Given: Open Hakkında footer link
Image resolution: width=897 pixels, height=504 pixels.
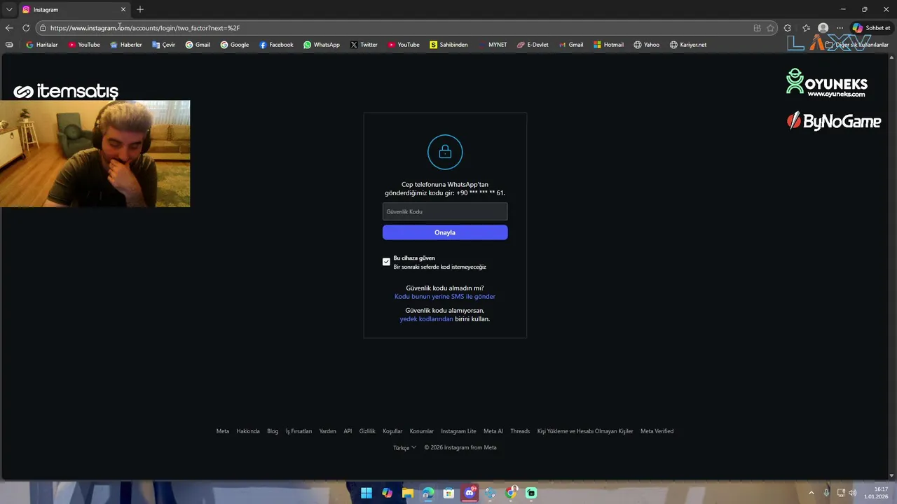Looking at the screenshot, I should tap(248, 431).
